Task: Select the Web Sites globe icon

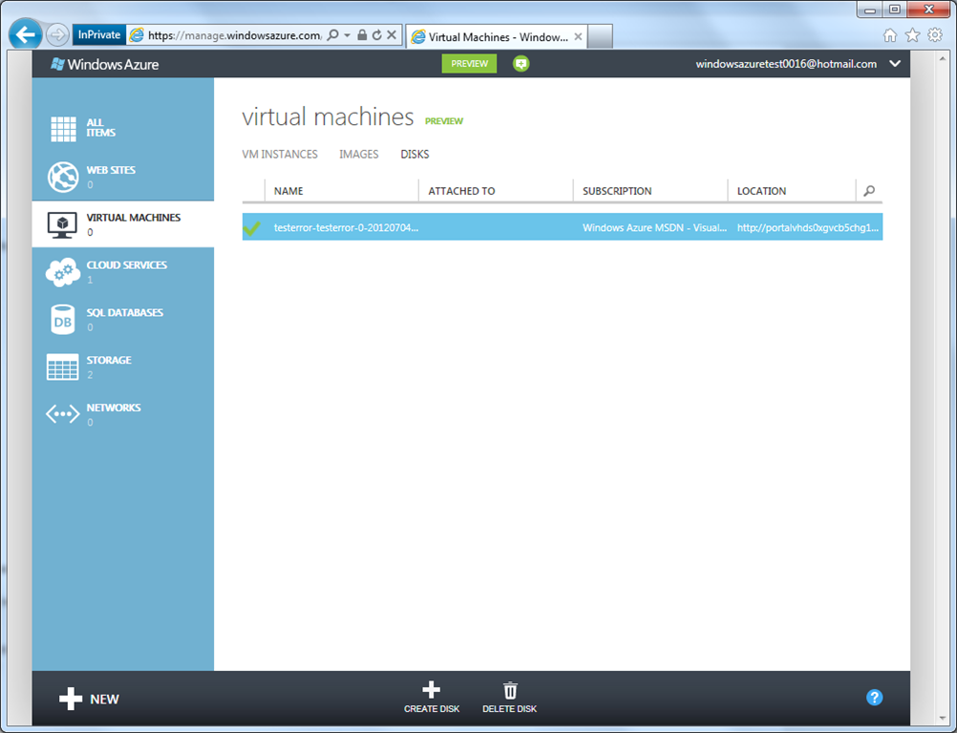Action: point(63,177)
